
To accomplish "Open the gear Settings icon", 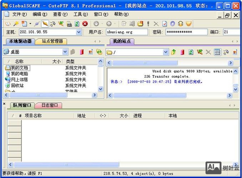I will click(172, 24).
